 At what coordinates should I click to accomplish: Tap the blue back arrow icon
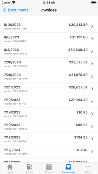[x=4, y=10]
